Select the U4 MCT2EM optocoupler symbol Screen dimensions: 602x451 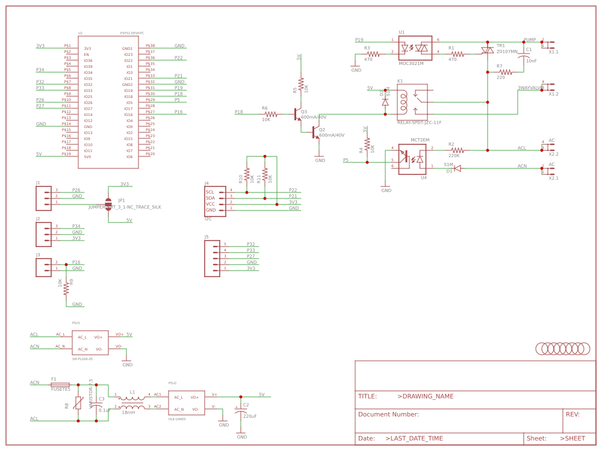coord(412,159)
